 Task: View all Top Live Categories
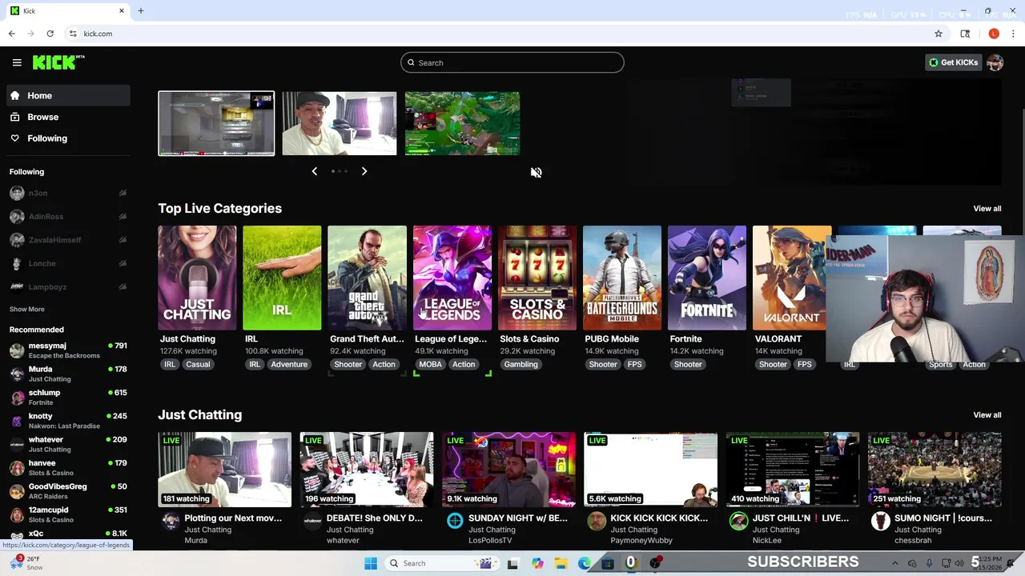(987, 208)
